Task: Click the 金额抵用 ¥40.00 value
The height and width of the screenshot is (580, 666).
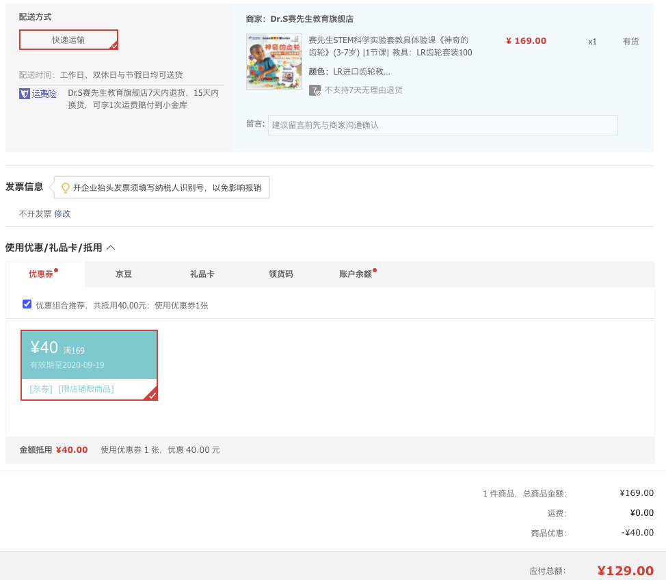Action: [x=72, y=449]
